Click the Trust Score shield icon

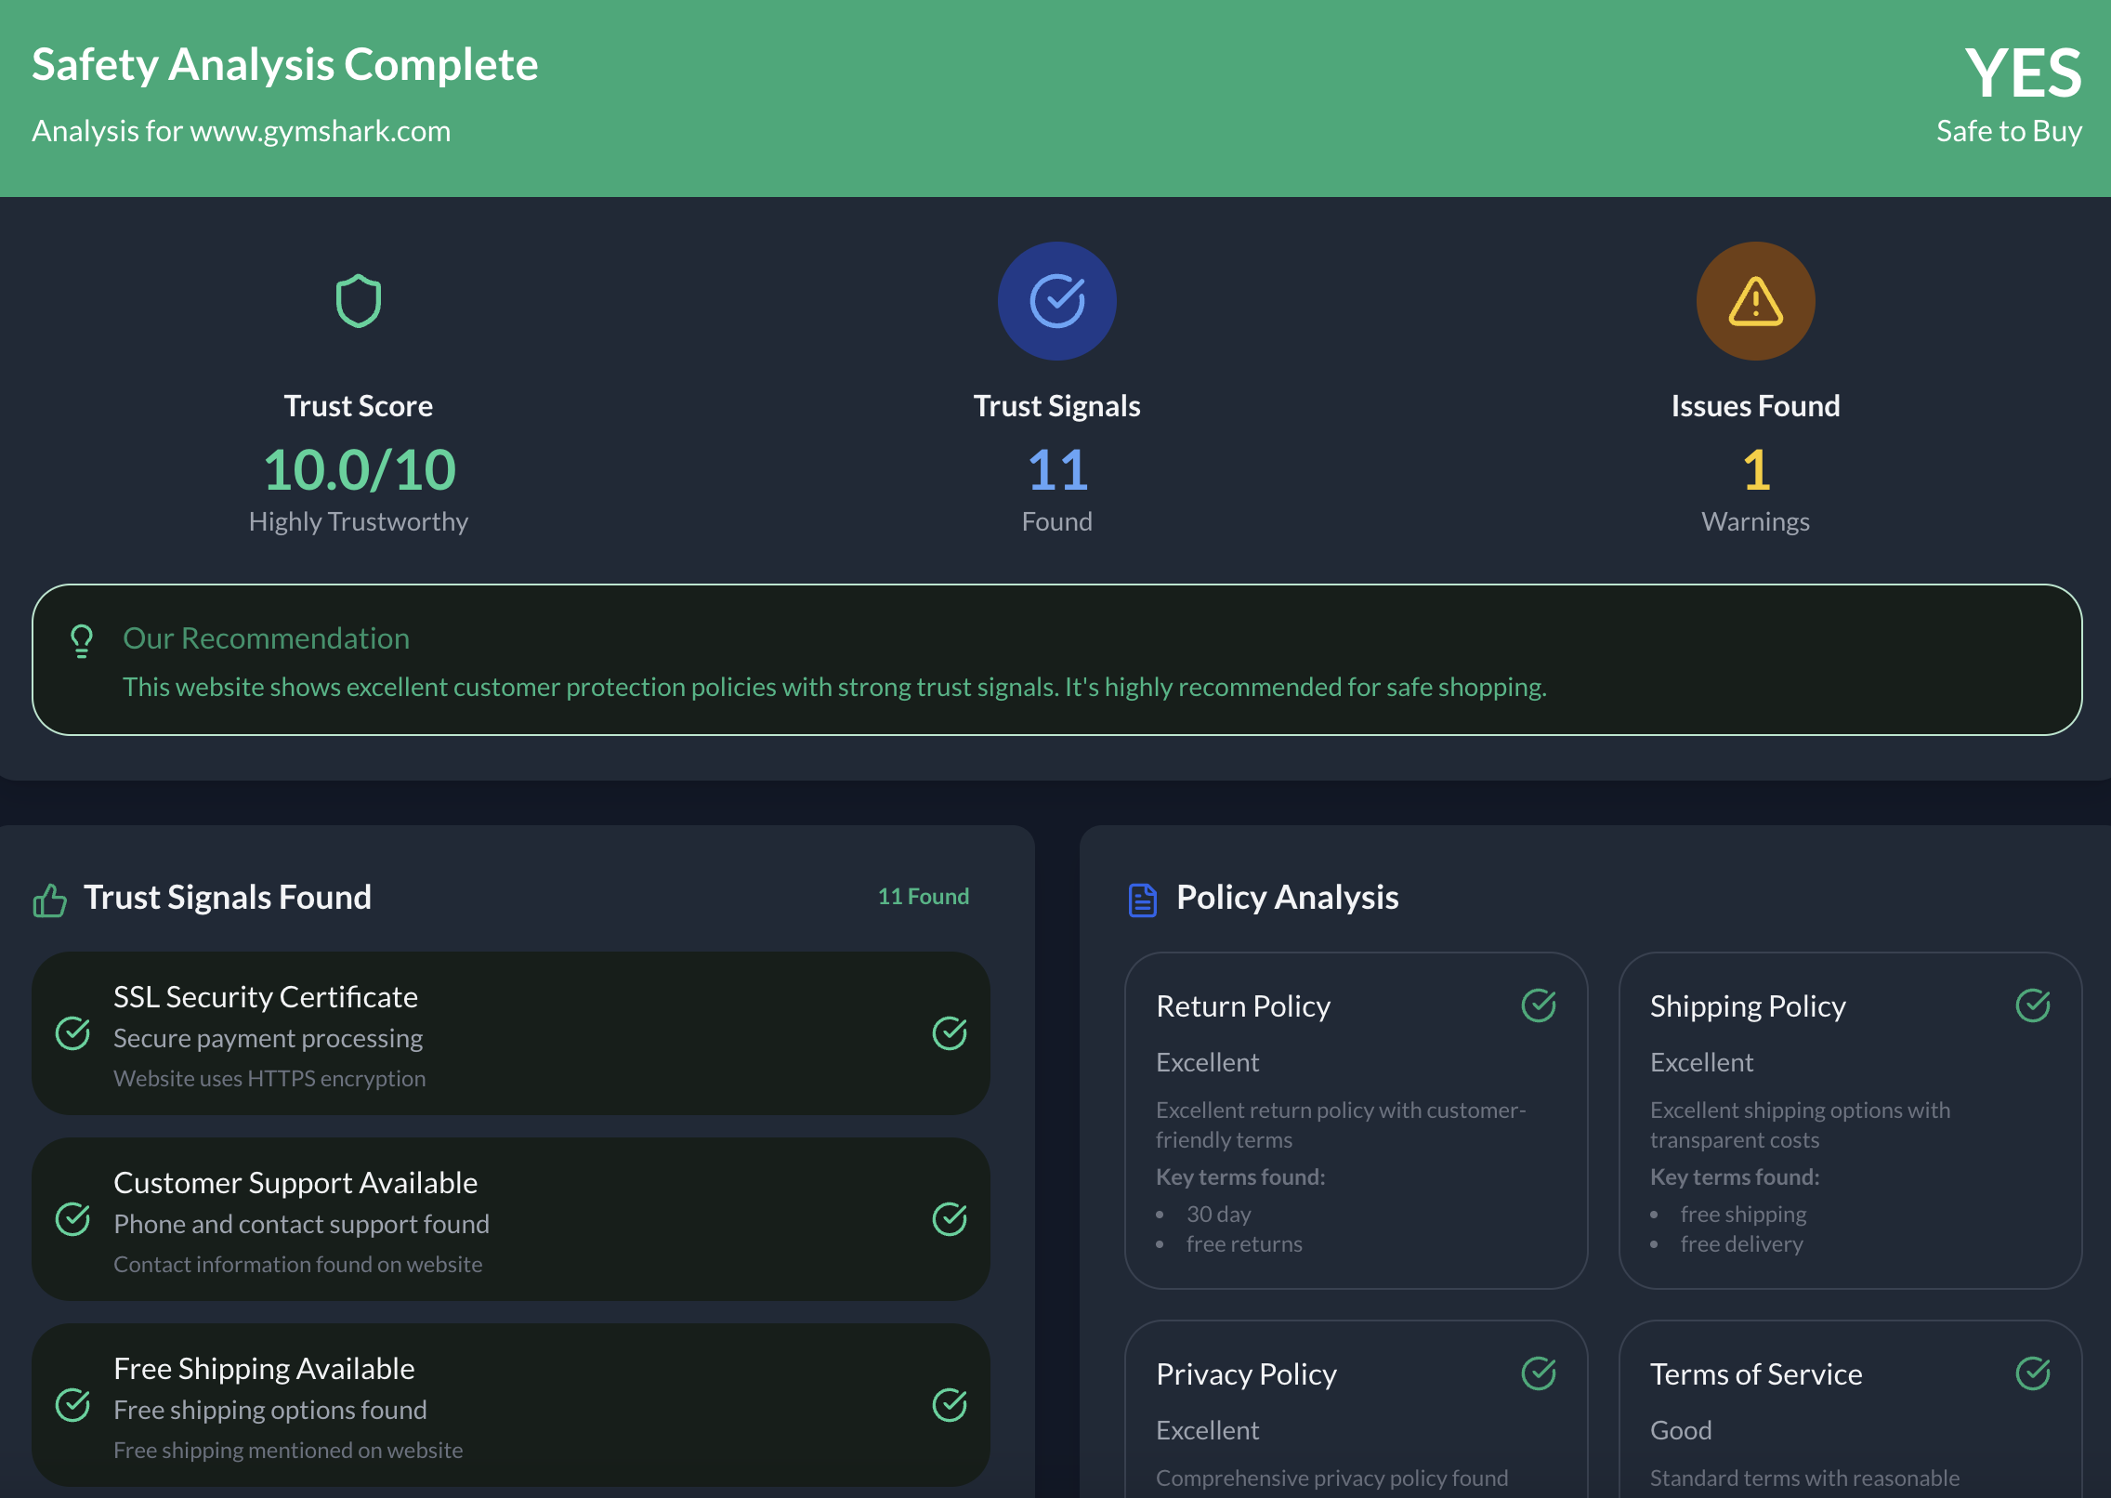(x=358, y=301)
